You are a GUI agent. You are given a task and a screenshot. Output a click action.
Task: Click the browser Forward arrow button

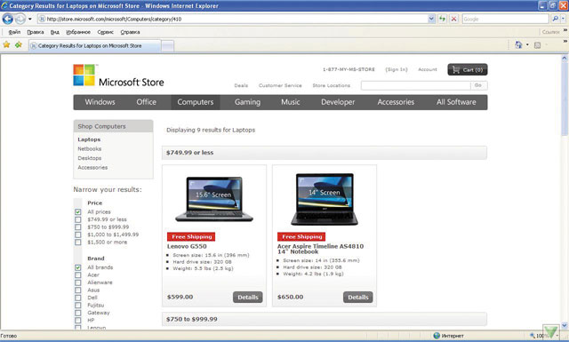(20, 19)
